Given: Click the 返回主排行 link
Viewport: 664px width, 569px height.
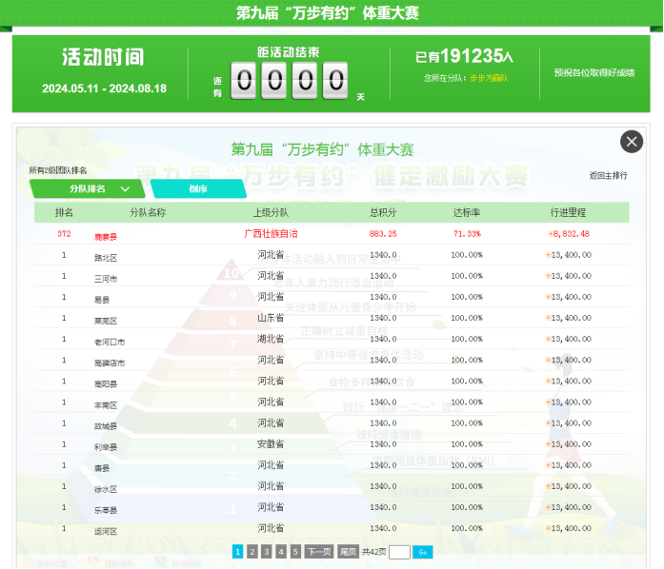Looking at the screenshot, I should (608, 176).
